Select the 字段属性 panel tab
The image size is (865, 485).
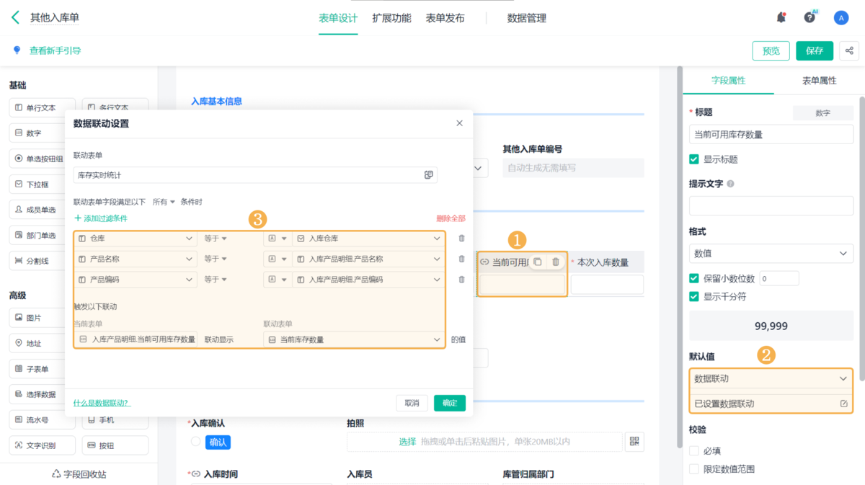coord(728,81)
